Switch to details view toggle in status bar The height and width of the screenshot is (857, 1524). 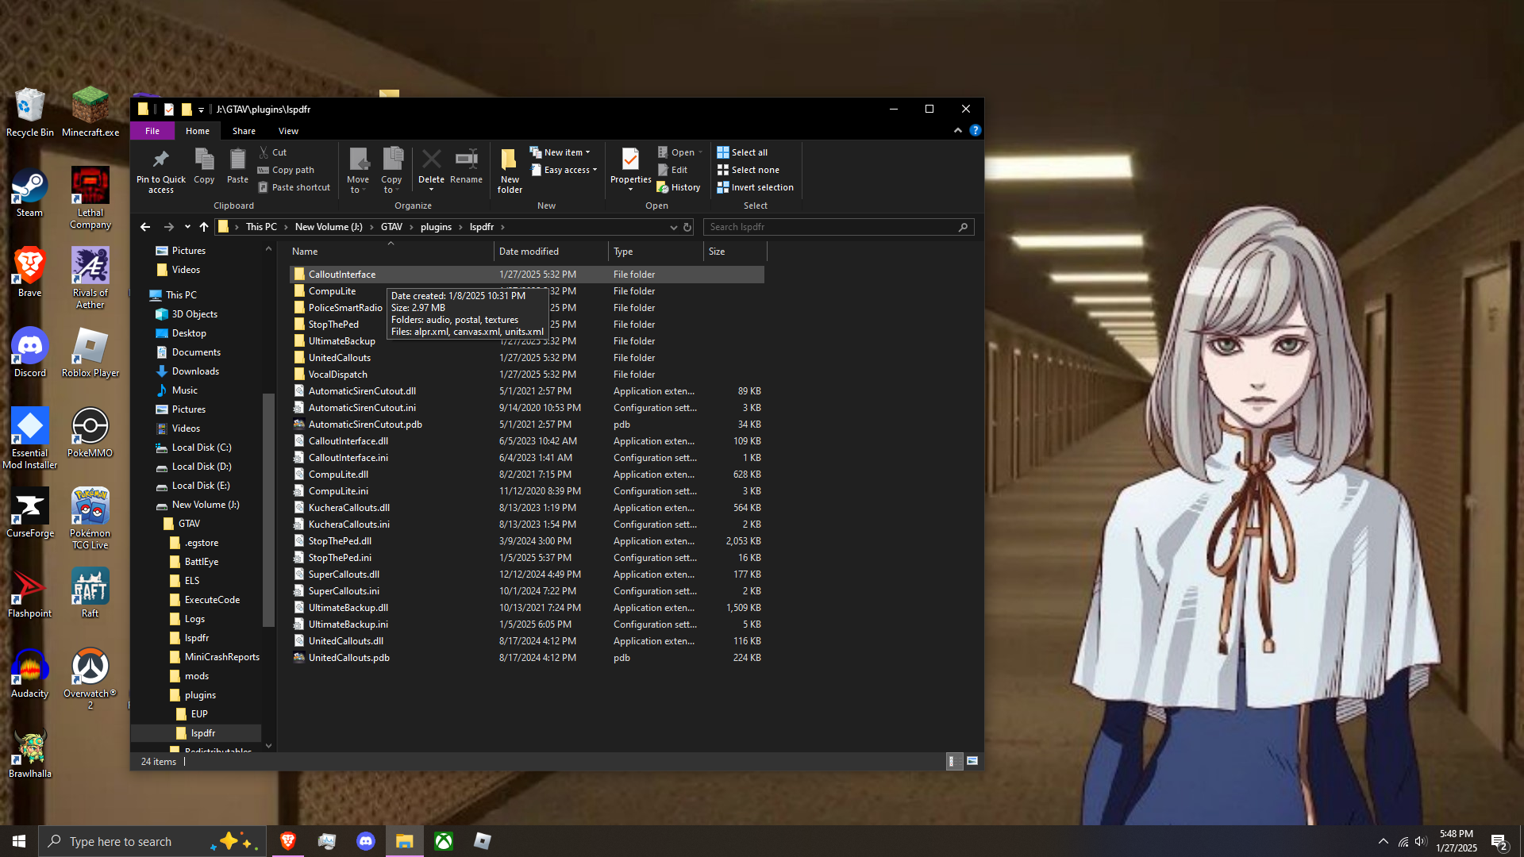954,761
